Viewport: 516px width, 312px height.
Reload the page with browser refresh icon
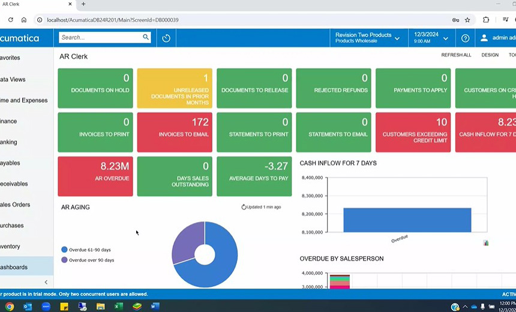11,20
